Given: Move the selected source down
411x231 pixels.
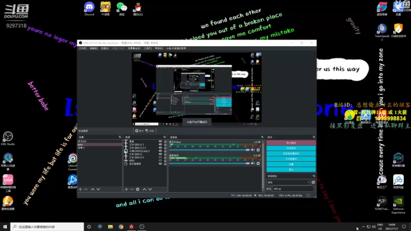Looking at the screenshot, I should [x=150, y=189].
